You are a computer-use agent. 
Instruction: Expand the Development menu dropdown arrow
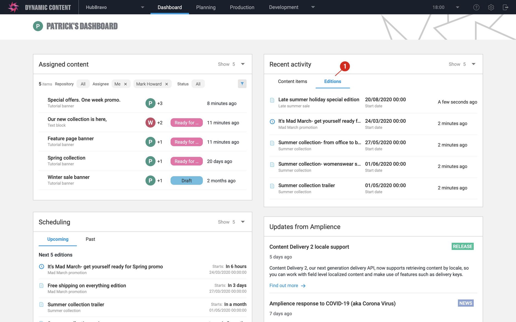[x=313, y=7]
